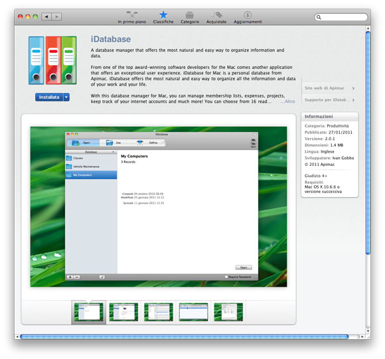Image resolution: width=385 pixels, height=359 pixels.
Task: Open the In primo piano section
Action: point(132,18)
